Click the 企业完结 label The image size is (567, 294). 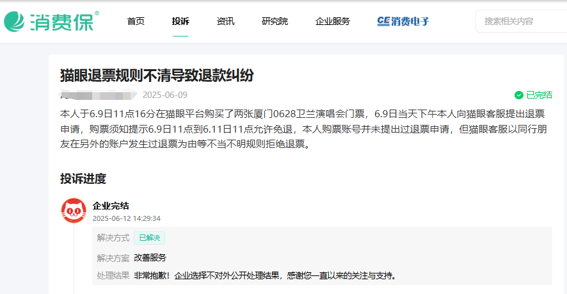click(x=111, y=206)
